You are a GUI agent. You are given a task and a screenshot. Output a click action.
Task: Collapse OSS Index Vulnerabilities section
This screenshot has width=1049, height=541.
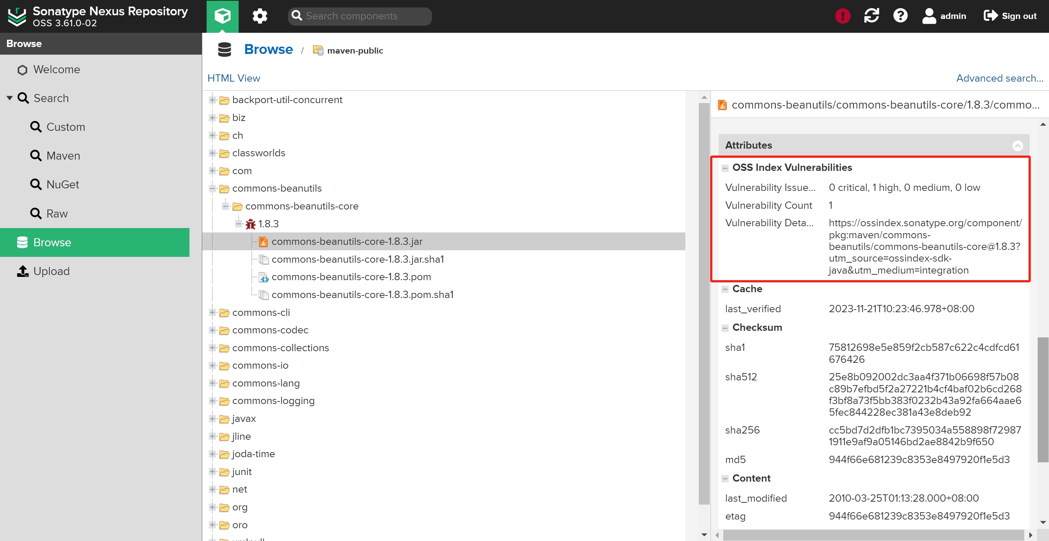click(725, 168)
